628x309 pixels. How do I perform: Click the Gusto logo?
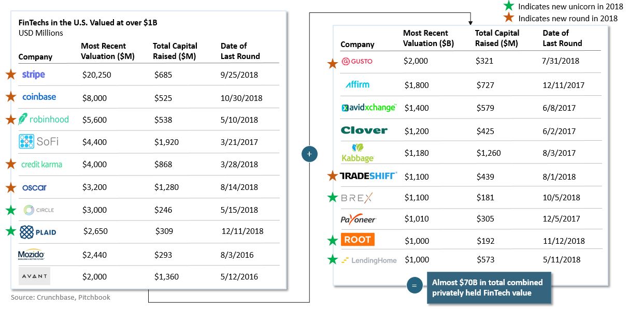click(357, 62)
